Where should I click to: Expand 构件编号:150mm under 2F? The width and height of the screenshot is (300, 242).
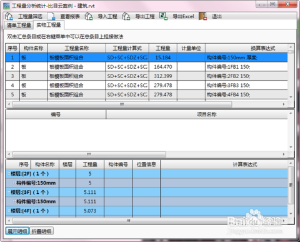point(14,183)
